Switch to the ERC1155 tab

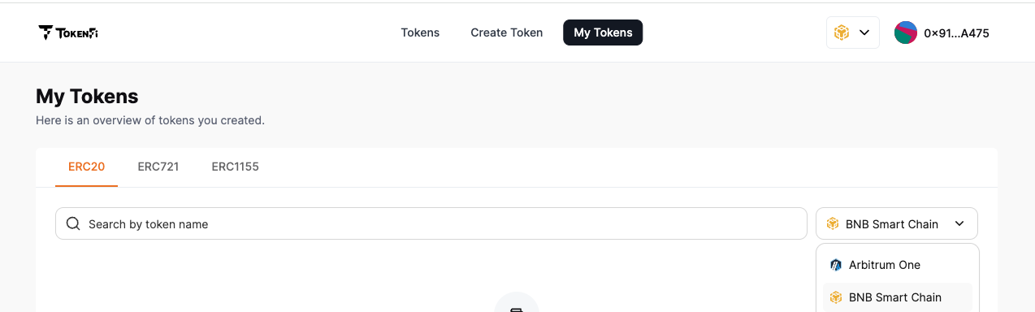pyautogui.click(x=236, y=167)
